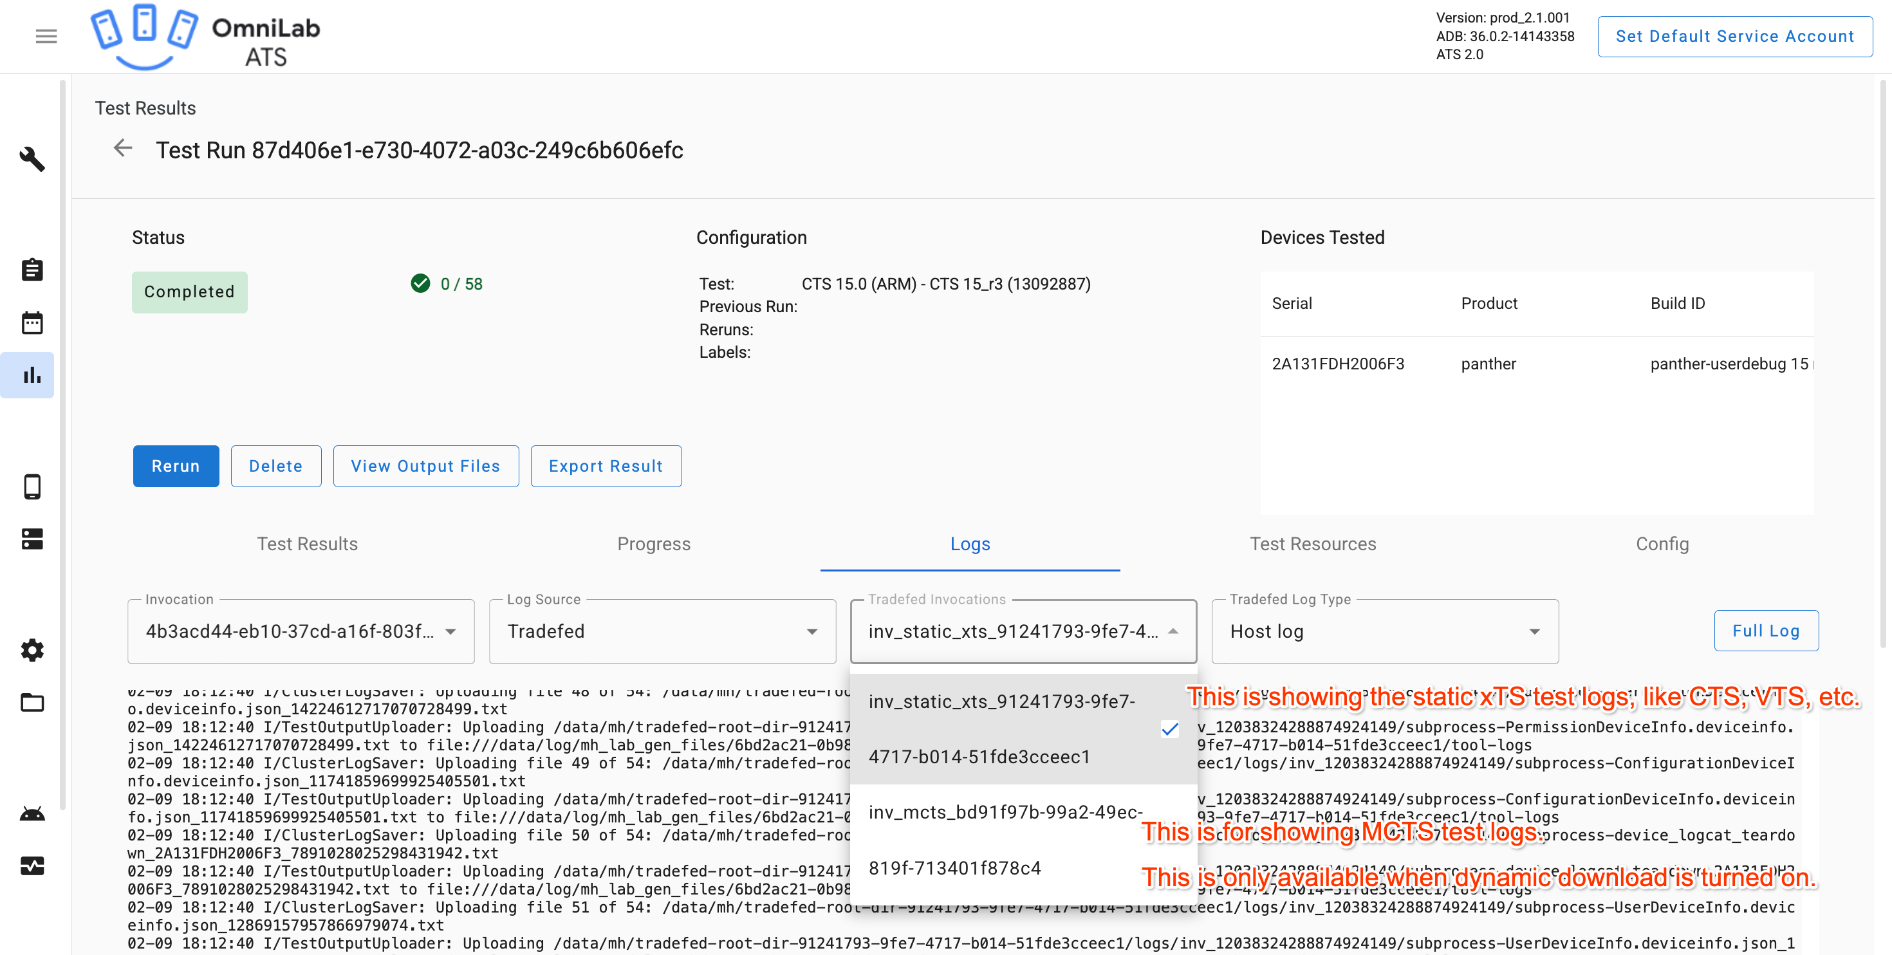Open the Android SDK robot icon
1892x955 pixels.
coord(32,813)
